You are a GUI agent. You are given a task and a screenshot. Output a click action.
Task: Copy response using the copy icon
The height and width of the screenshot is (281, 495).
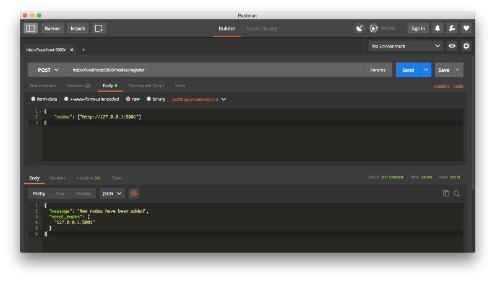point(446,193)
